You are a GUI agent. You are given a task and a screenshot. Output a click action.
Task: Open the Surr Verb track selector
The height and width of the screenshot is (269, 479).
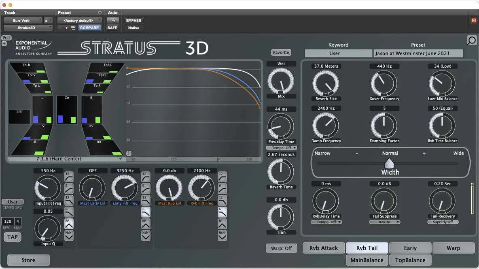click(x=23, y=21)
